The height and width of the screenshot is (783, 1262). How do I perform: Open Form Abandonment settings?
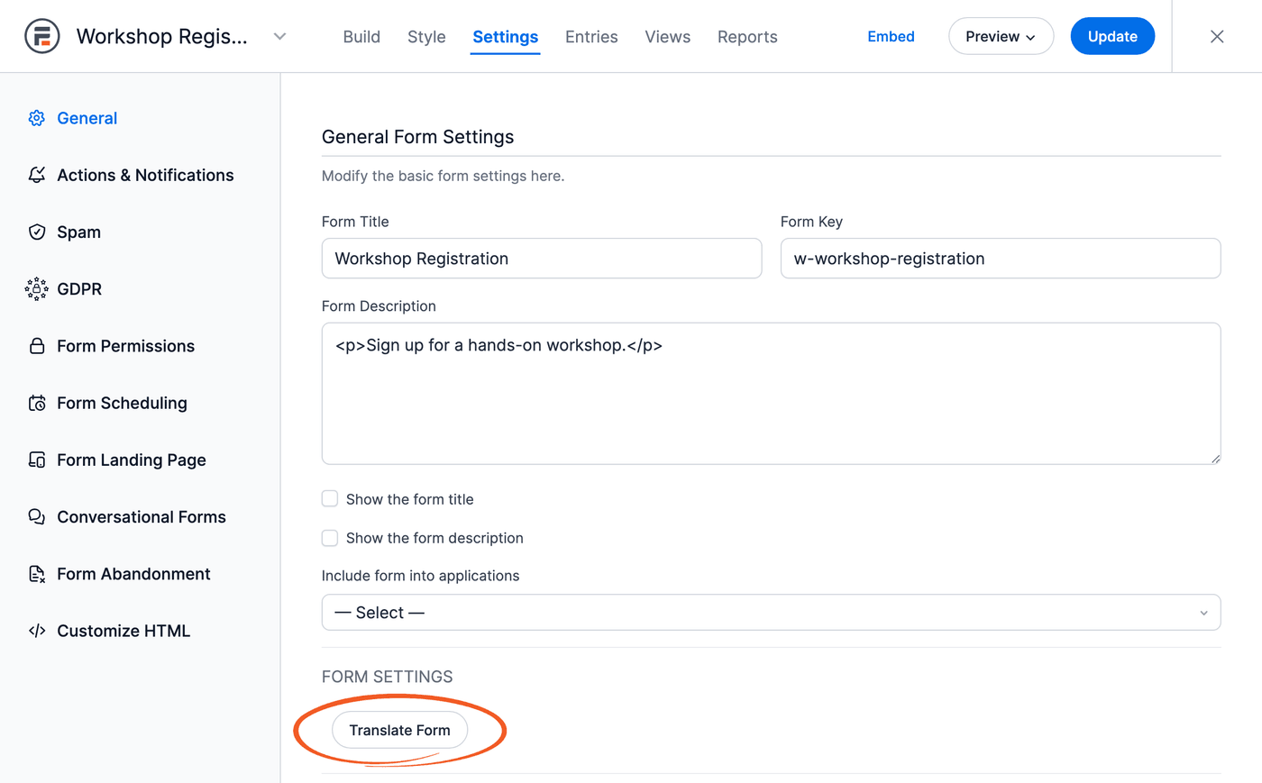[133, 574]
